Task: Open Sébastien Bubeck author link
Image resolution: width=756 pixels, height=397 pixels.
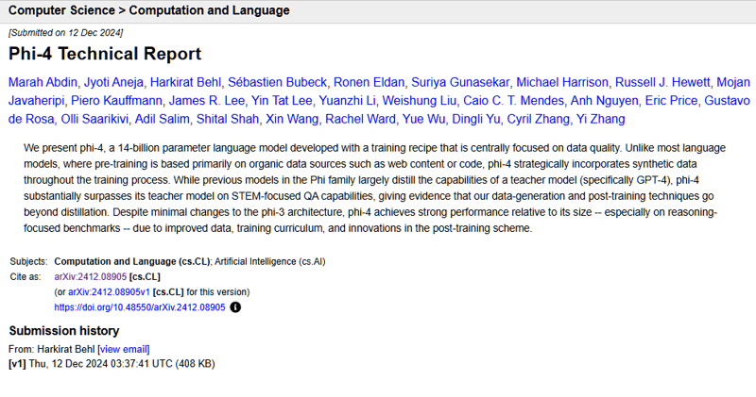Action: pyautogui.click(x=277, y=82)
